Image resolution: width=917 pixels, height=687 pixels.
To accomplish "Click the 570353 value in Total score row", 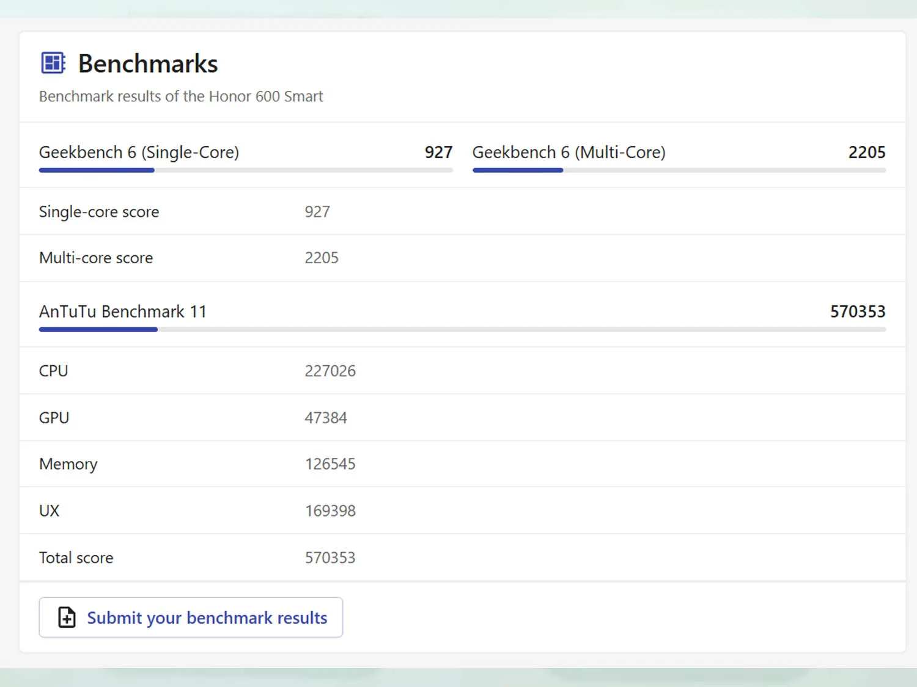I will click(x=330, y=558).
